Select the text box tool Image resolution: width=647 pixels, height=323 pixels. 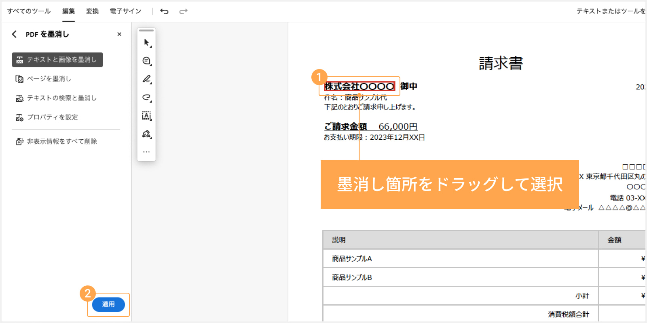146,116
